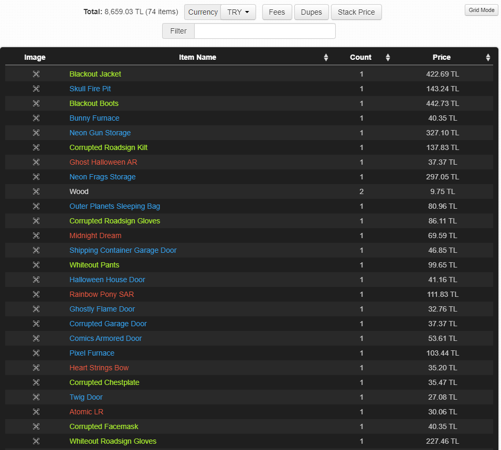Click the image icon for Comics Armored Door
This screenshot has width=501, height=450.
[36, 338]
